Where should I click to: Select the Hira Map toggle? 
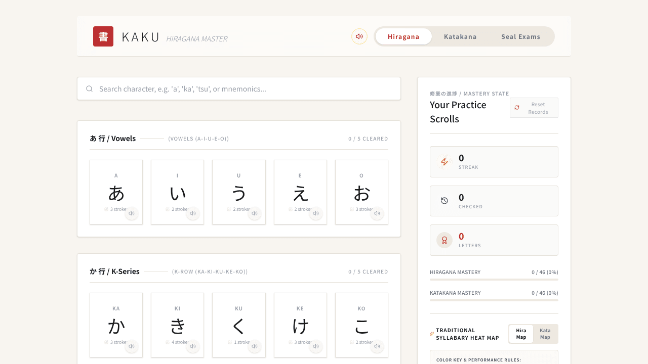pos(521,334)
